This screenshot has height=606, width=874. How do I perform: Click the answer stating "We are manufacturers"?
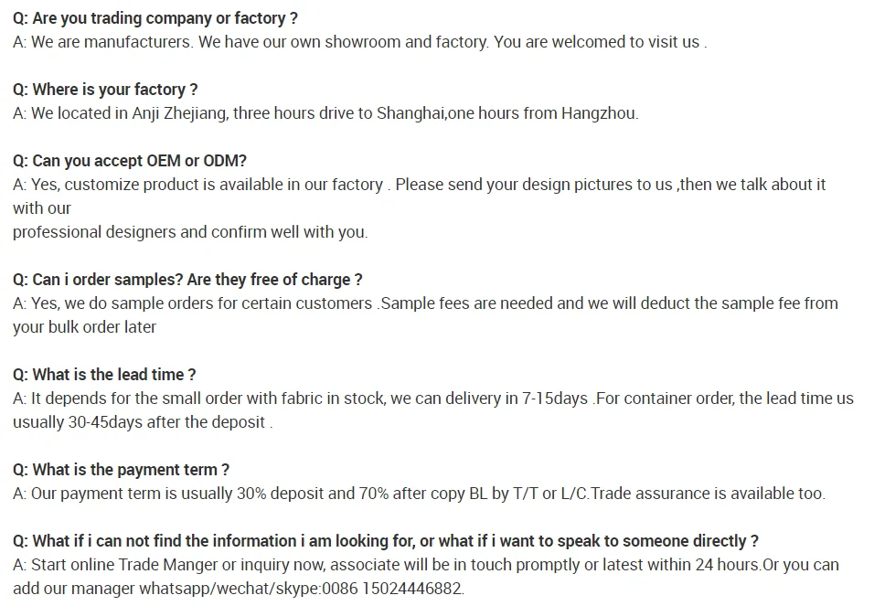tap(359, 42)
